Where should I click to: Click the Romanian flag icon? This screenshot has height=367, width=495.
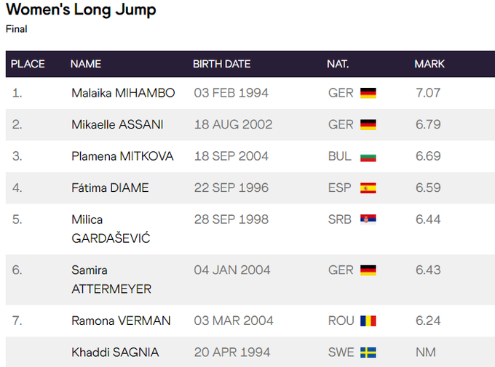368,320
